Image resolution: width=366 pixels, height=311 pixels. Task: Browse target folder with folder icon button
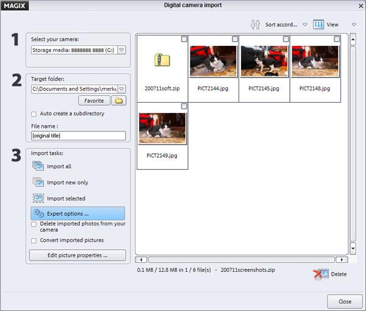119,101
